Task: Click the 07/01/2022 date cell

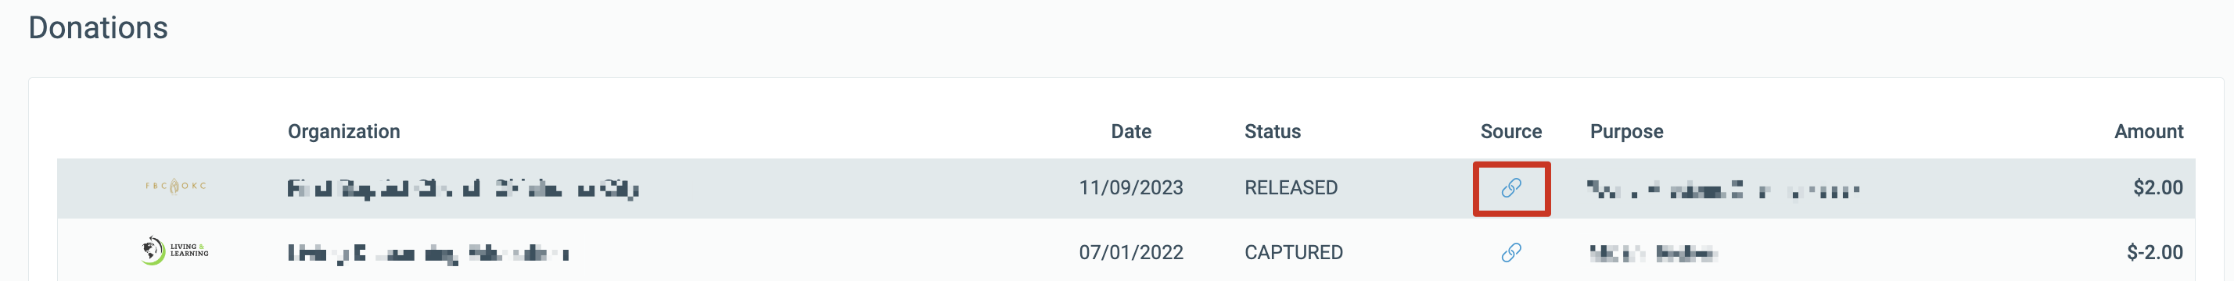Action: pos(1131,252)
